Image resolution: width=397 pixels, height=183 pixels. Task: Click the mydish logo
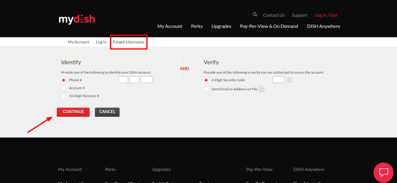[77, 19]
